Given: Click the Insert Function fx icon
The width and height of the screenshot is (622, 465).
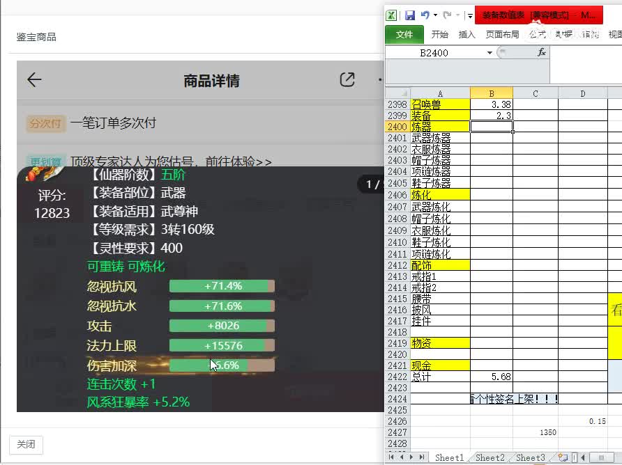Looking at the screenshot, I should click(x=543, y=52).
